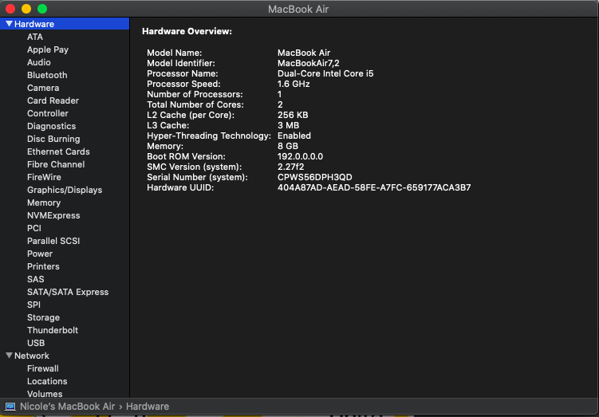
Task: Click the Model Name label
Action: click(174, 53)
